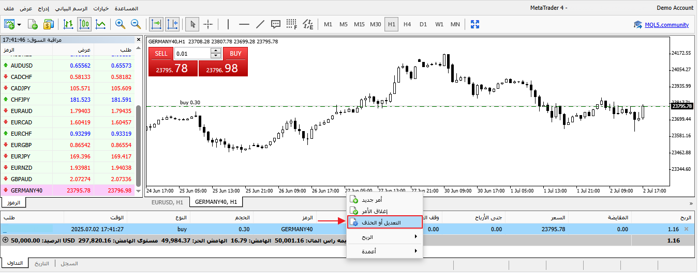Select the horizontal line drawing tool

(x=244, y=24)
